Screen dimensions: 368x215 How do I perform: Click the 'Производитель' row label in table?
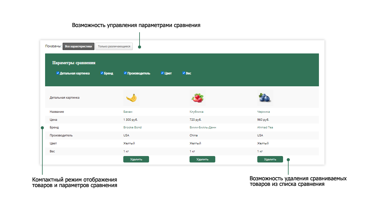pos(61,135)
